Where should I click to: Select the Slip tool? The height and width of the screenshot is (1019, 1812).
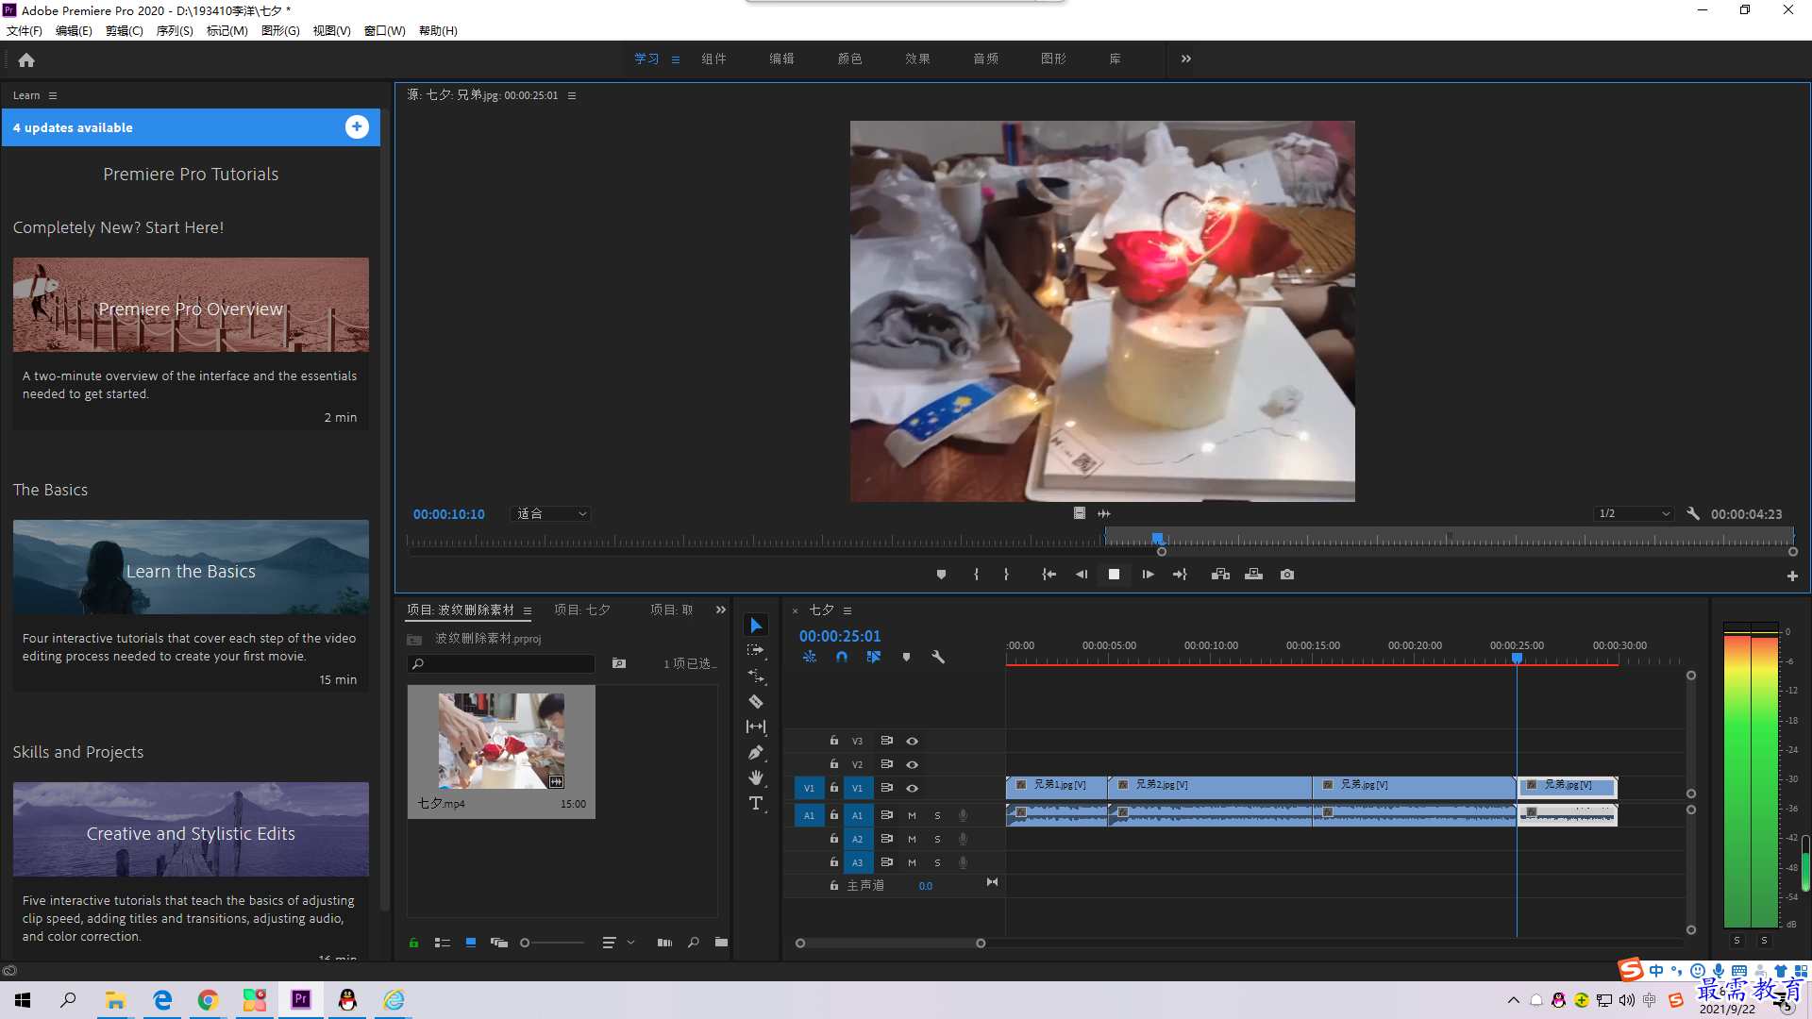[x=756, y=727]
